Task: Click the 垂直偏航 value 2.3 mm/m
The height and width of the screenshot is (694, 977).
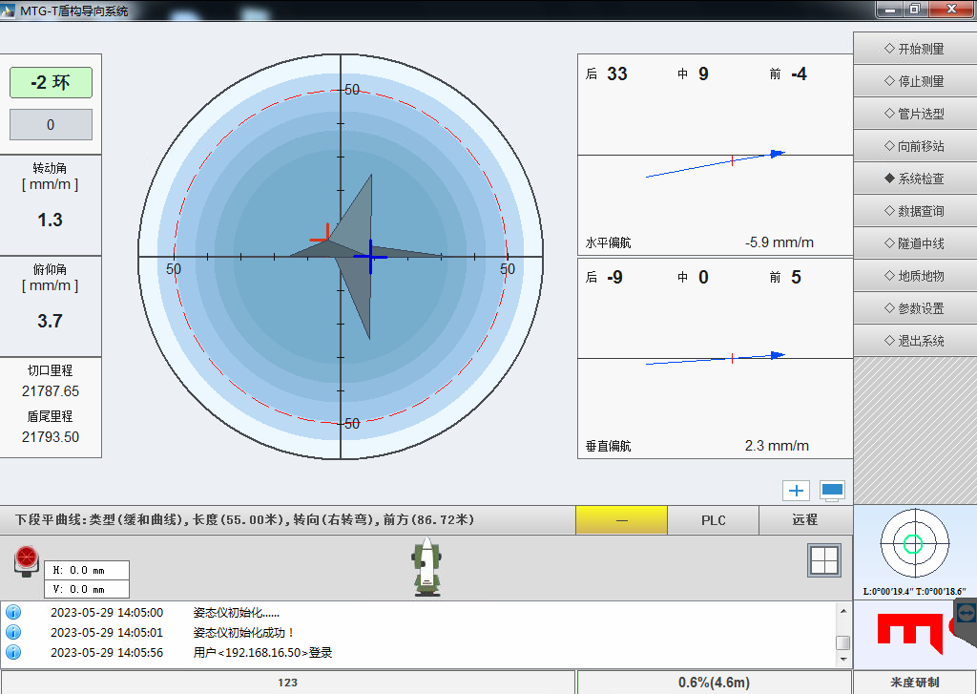Action: pos(777,446)
